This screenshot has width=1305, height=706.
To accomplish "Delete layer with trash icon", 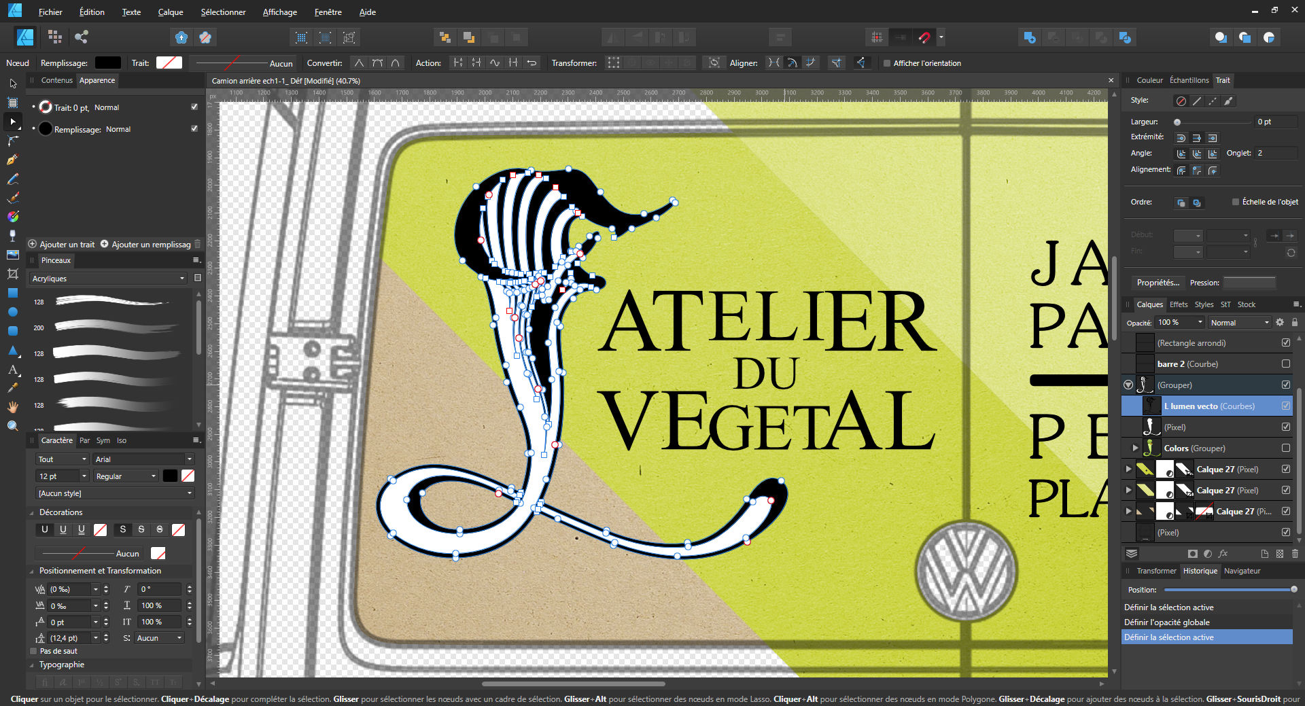I will 1295,553.
